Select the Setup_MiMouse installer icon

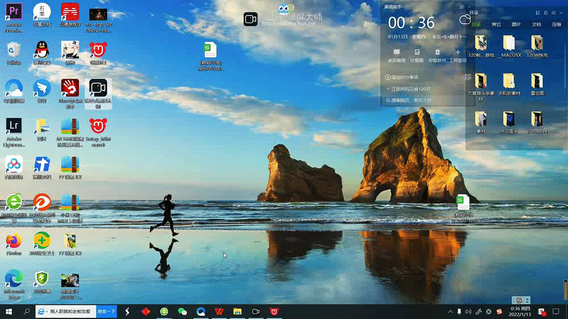pos(98,132)
